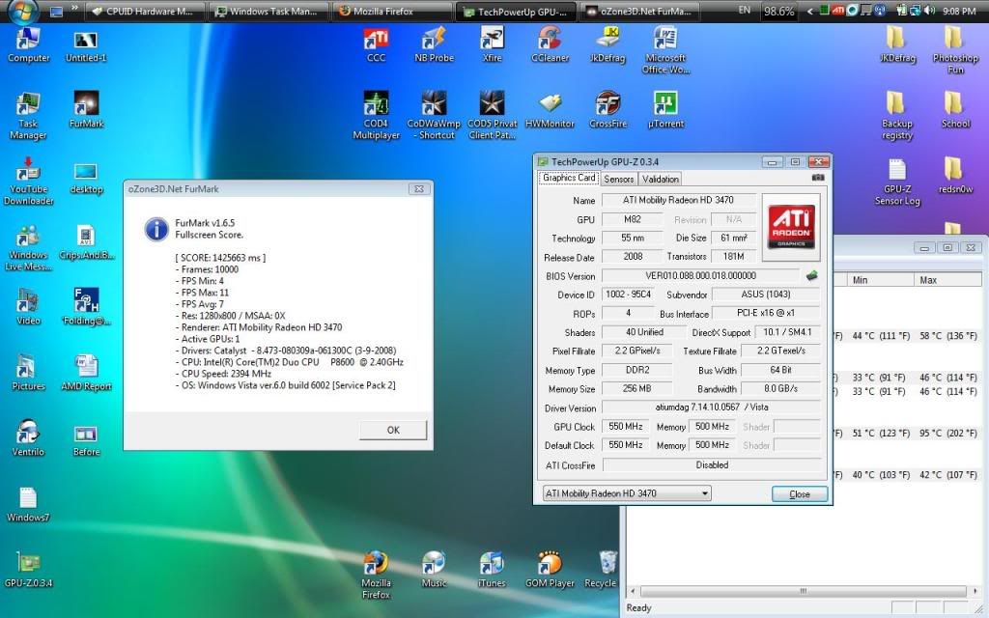Click the BIOS save chip icon in GPU-Z
Screen dimensions: 989x618
811,275
